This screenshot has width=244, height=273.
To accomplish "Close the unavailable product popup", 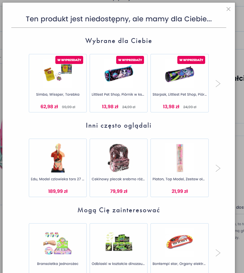I will pos(228,9).
